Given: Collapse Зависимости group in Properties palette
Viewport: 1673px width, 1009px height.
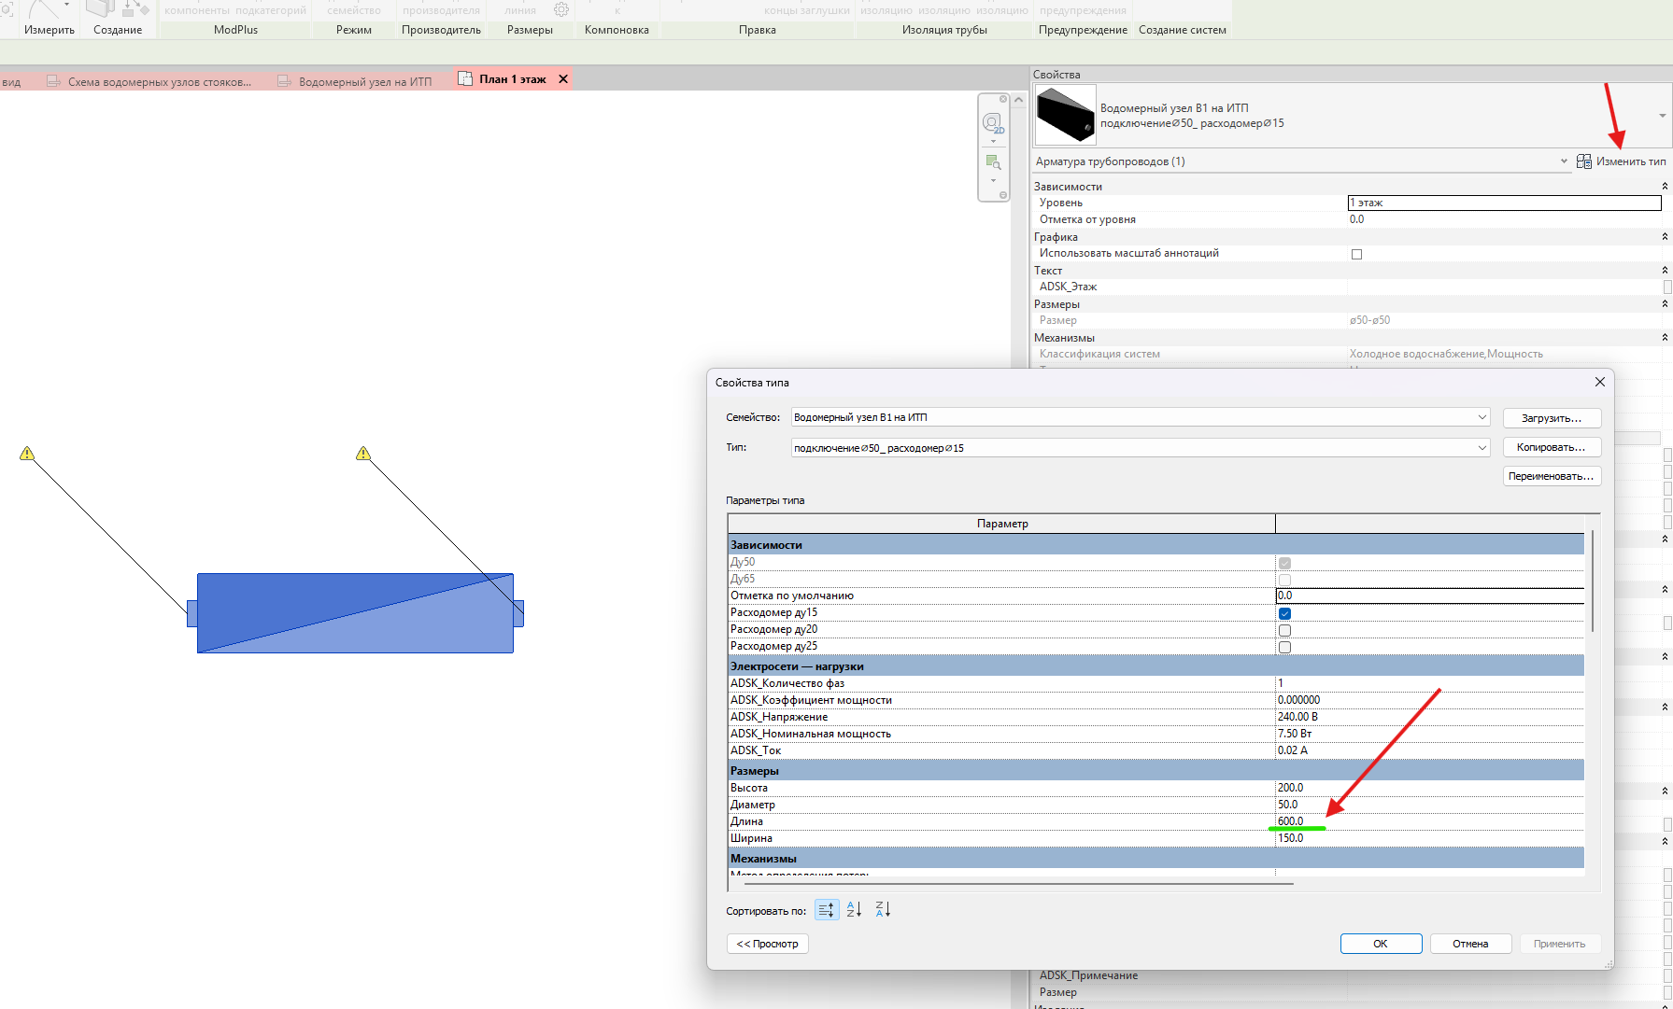Looking at the screenshot, I should (1665, 187).
